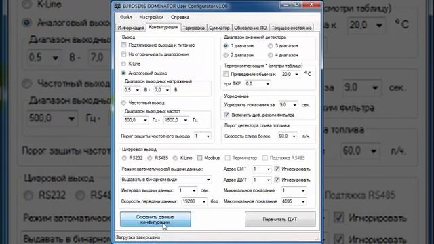
Task: Select Частотный выход radio button
Action: (x=123, y=103)
